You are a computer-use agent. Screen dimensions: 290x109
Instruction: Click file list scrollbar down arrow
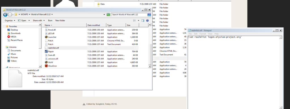click(150, 66)
